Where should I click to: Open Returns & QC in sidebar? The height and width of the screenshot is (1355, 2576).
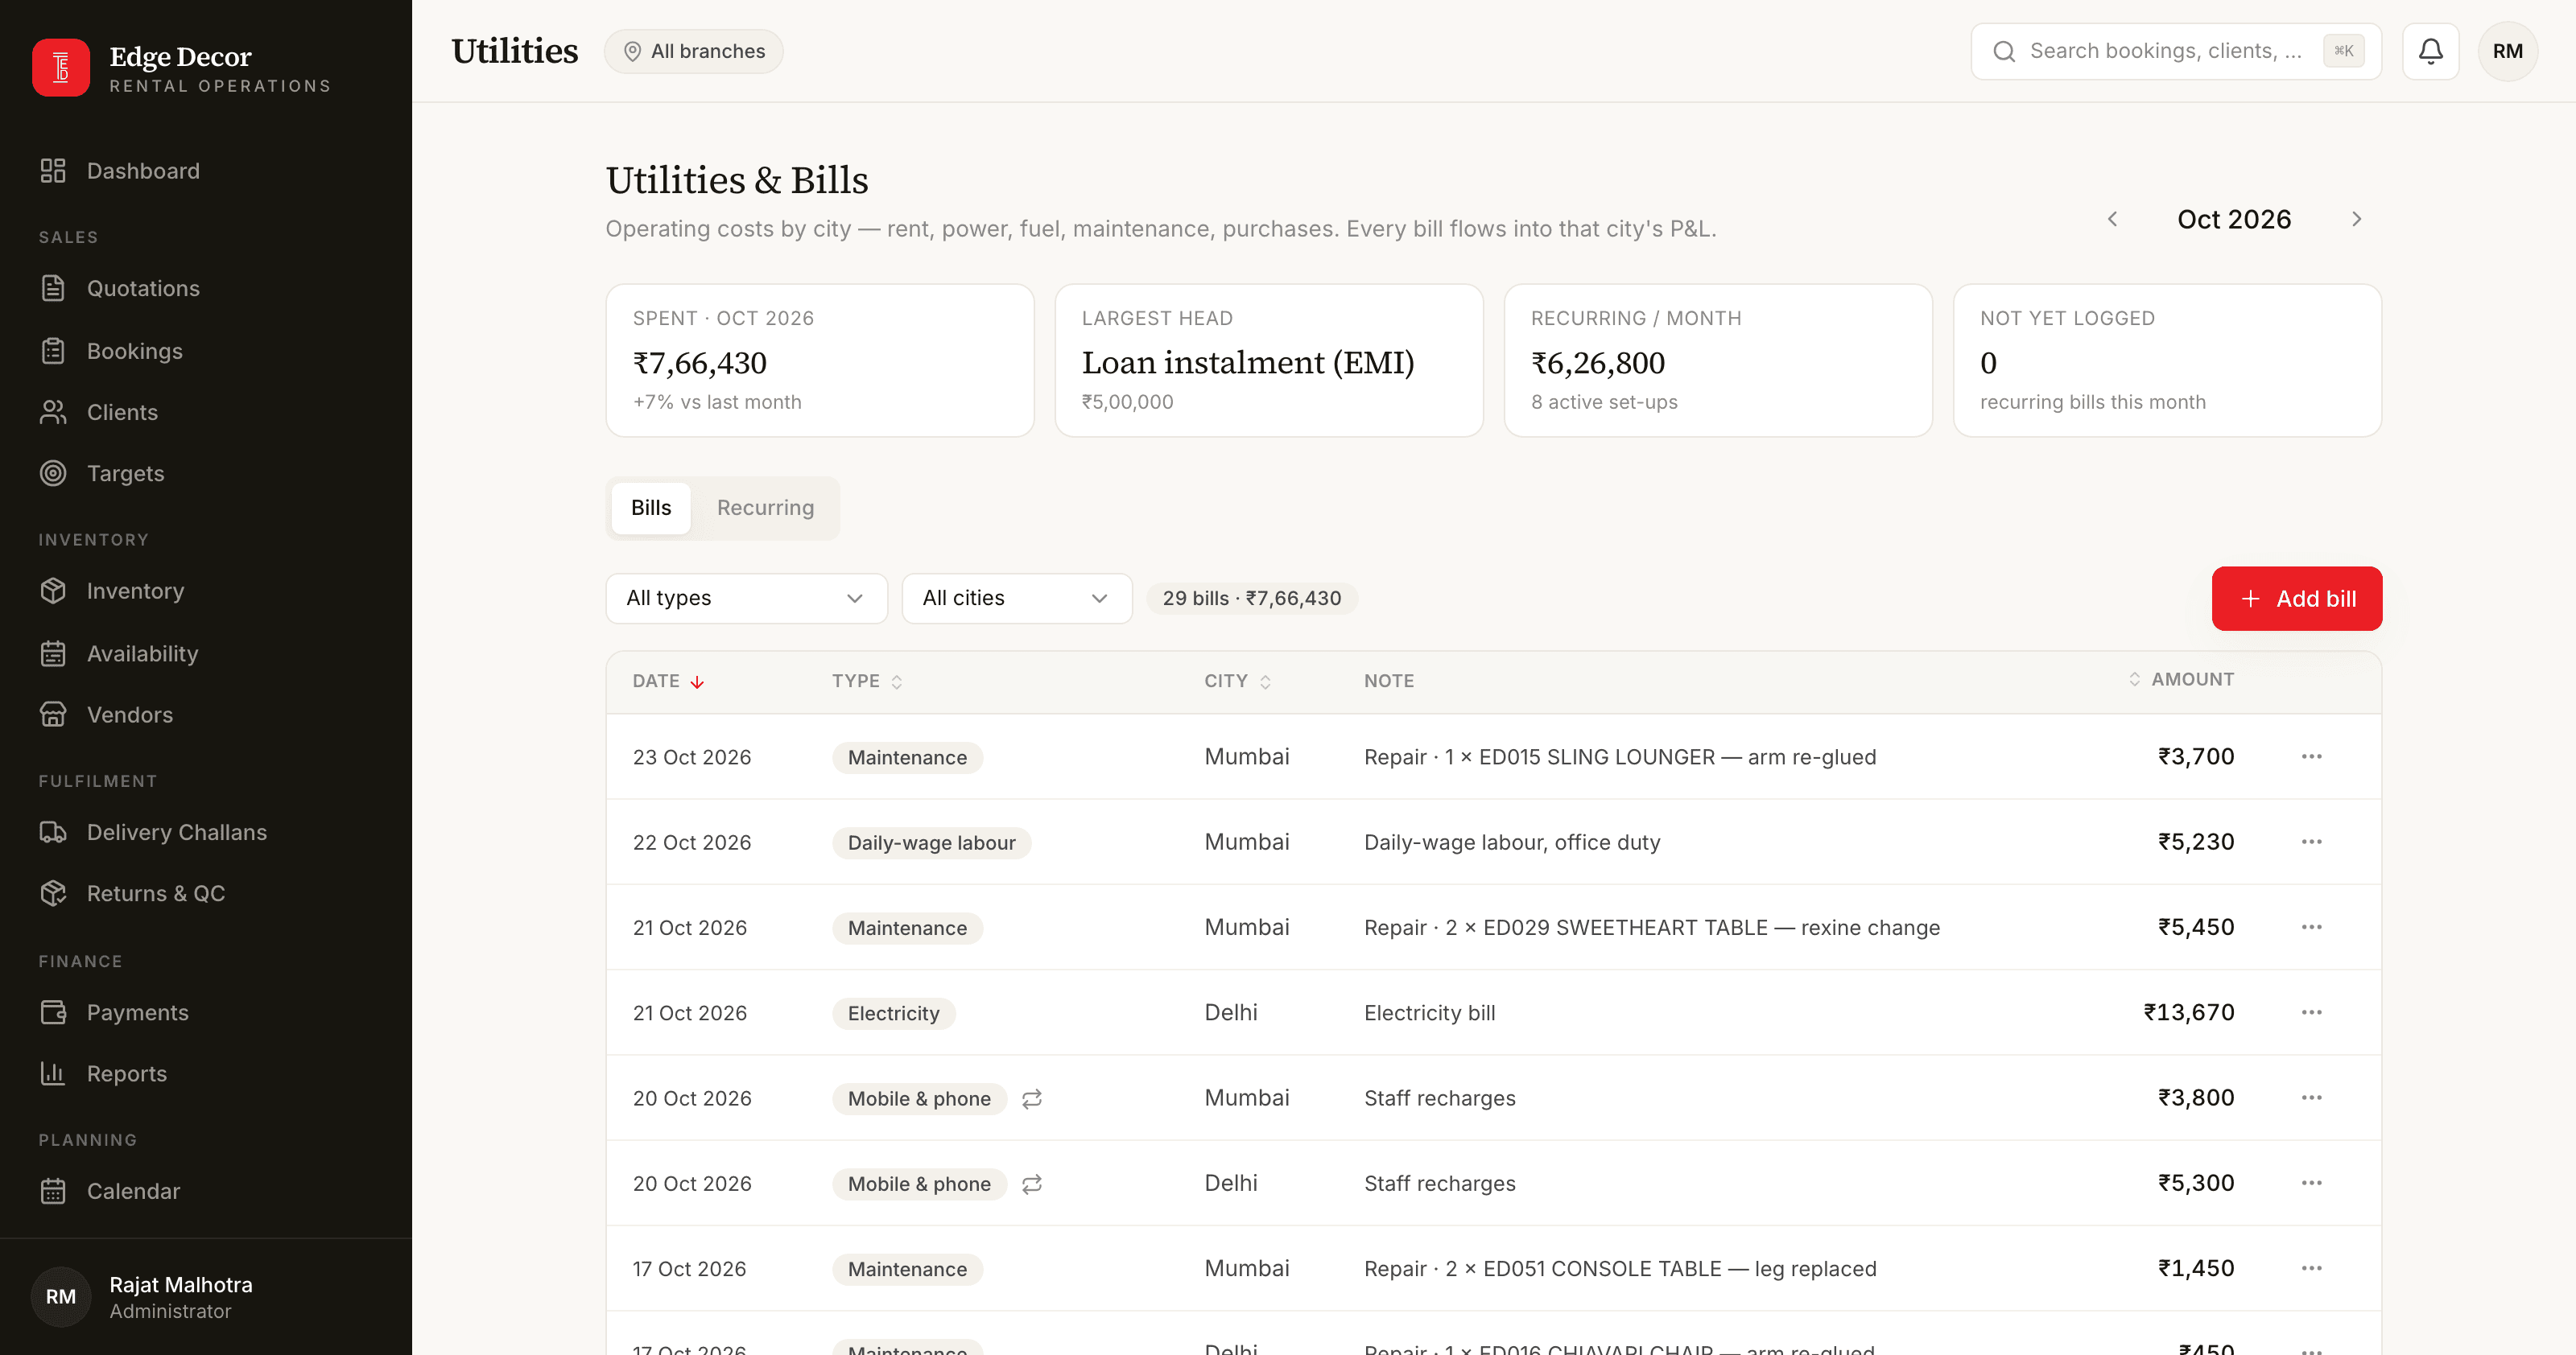[205, 893]
